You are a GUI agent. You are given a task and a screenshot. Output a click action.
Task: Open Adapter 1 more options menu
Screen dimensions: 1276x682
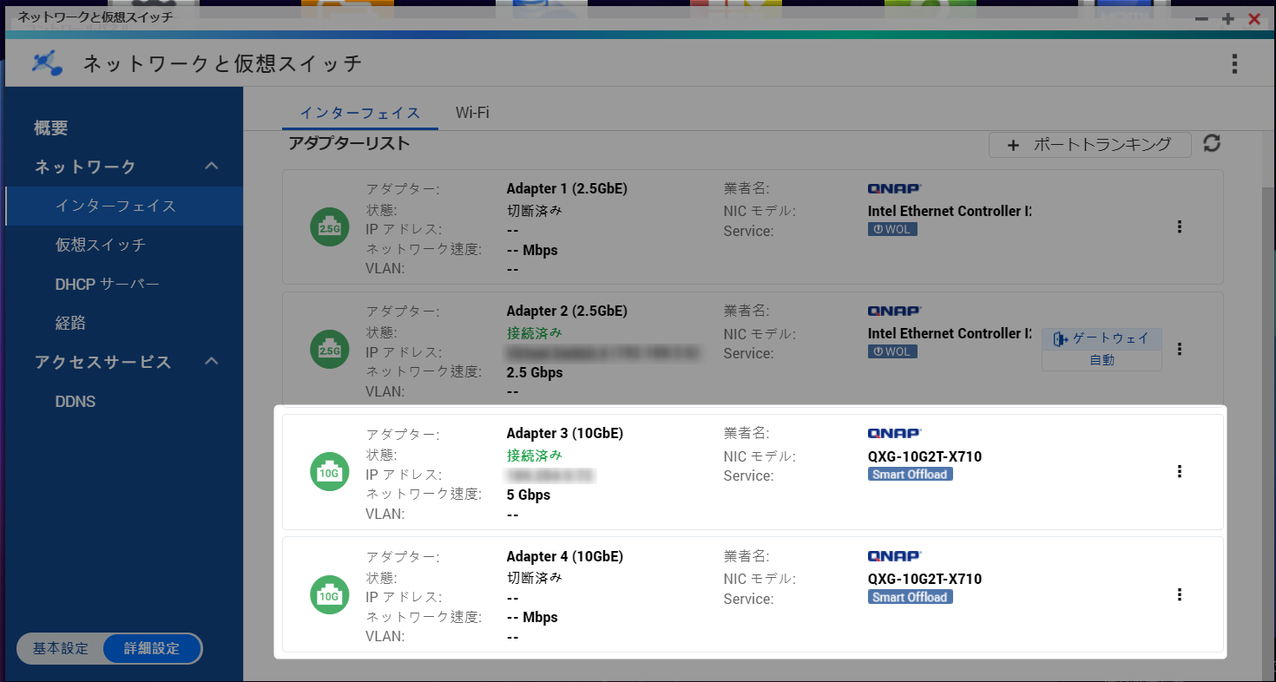(1179, 226)
